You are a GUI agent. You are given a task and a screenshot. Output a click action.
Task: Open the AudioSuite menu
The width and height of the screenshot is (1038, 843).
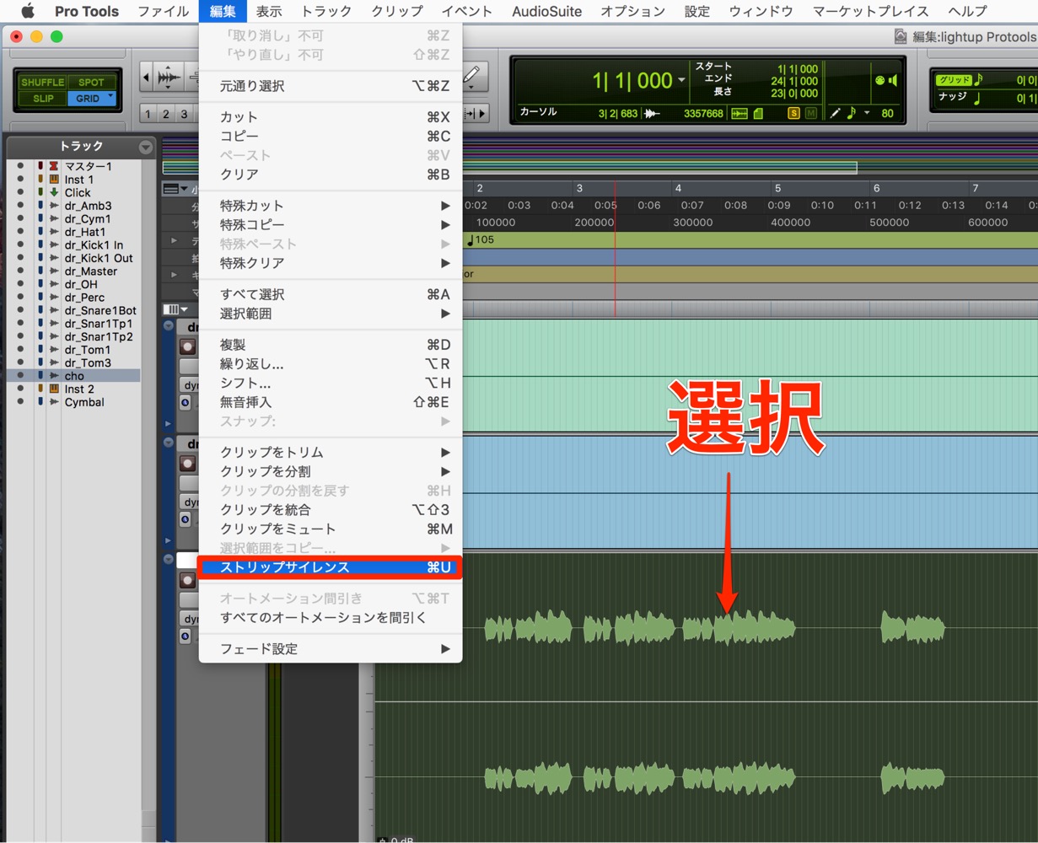coord(546,11)
